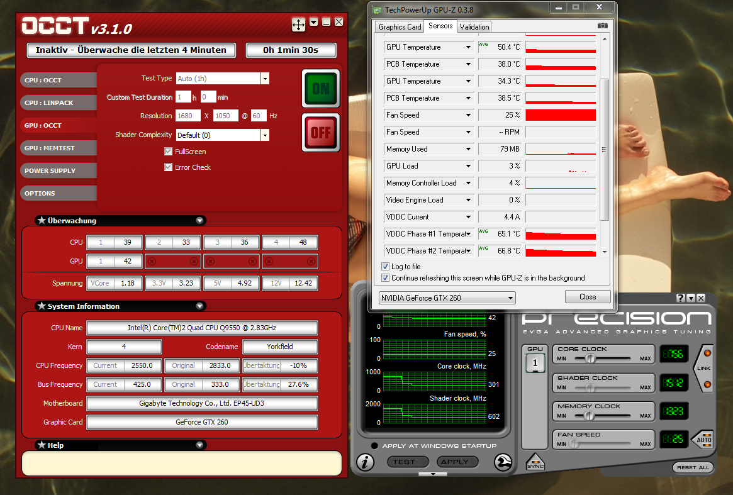Click the Close button in GPU-Z
The width and height of the screenshot is (733, 495).
pos(588,297)
